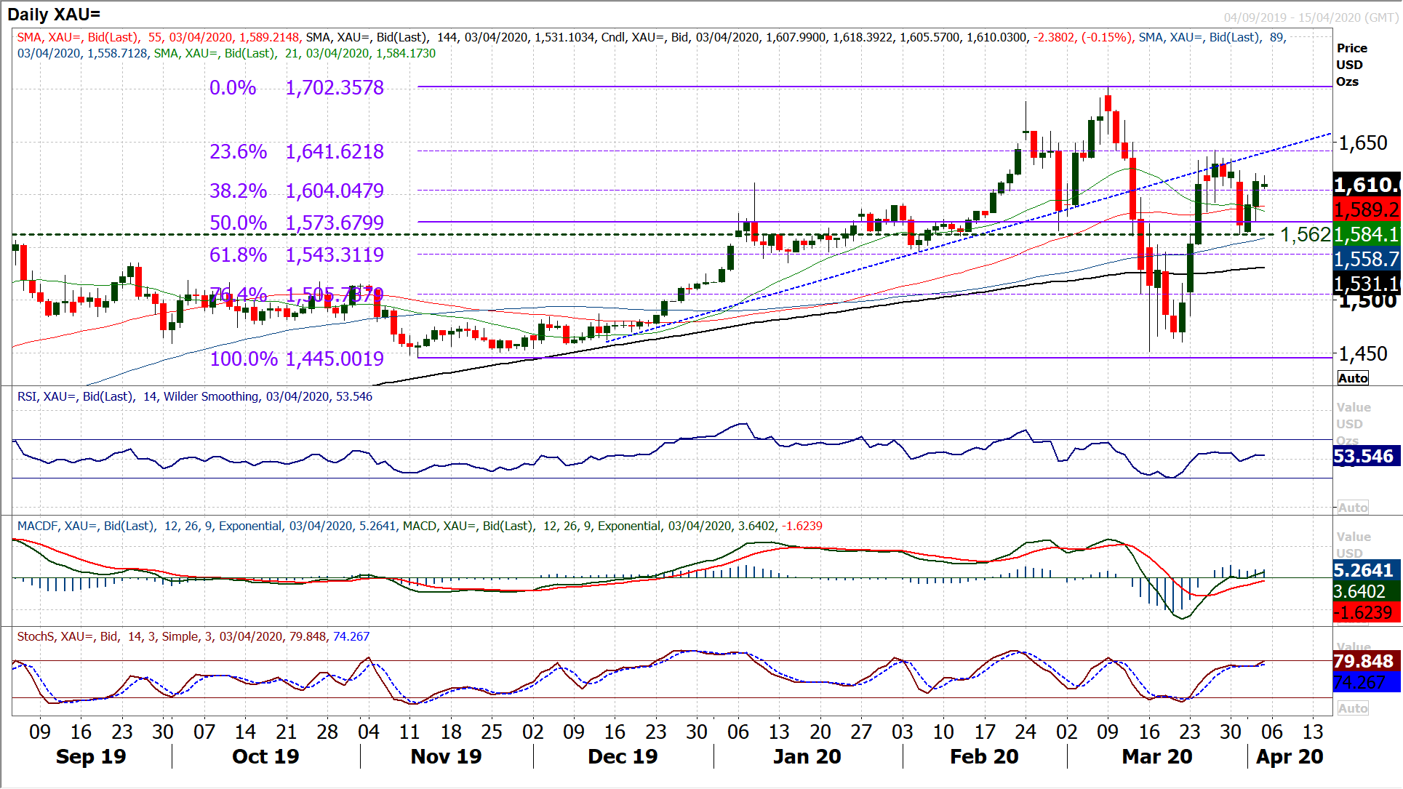Click the price panel Auto scale button
The image size is (1403, 789).
(1353, 378)
